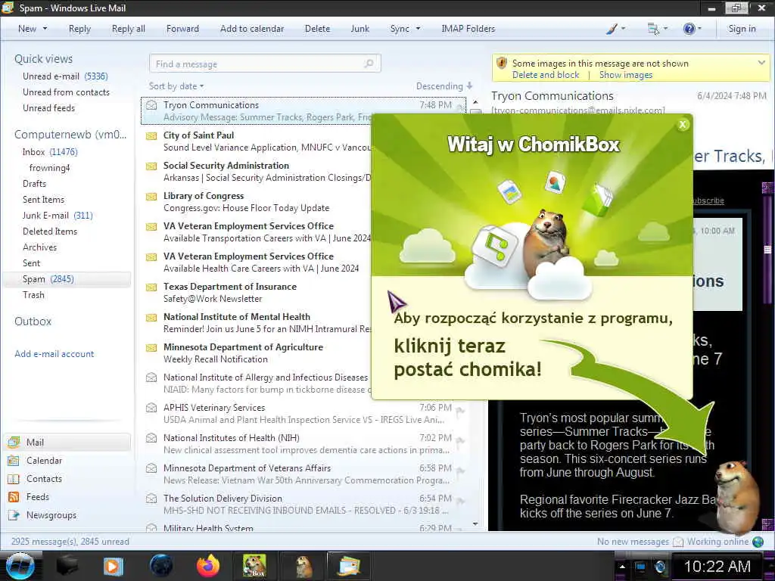Open Minnesota Department of Agriculture message
Screen dimensions: 775x581
pyautogui.click(x=257, y=353)
